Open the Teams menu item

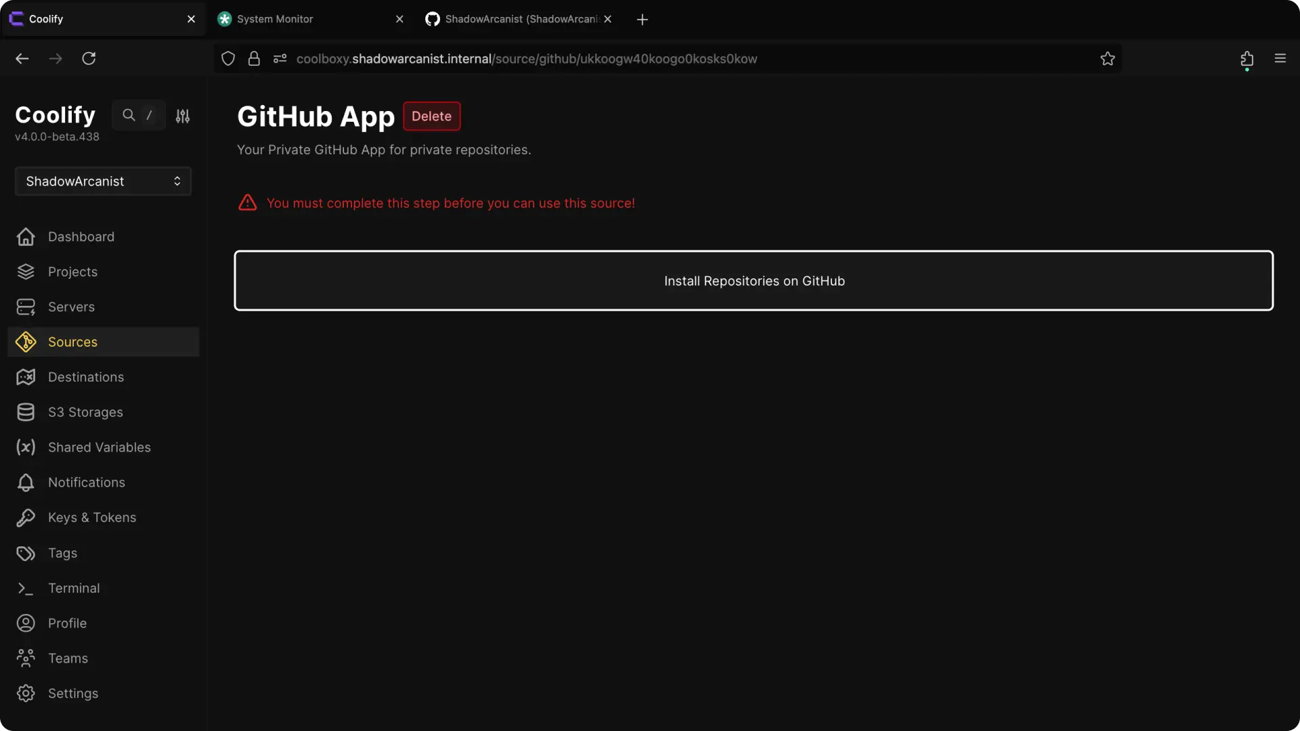click(x=68, y=658)
